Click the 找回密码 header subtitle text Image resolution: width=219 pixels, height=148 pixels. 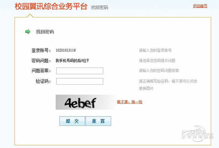tap(99, 7)
